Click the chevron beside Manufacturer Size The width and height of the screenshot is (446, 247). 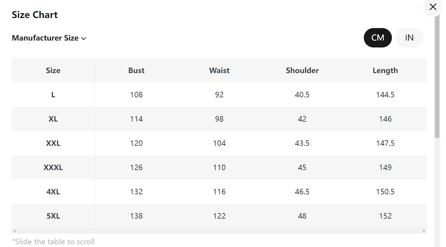[x=84, y=38]
